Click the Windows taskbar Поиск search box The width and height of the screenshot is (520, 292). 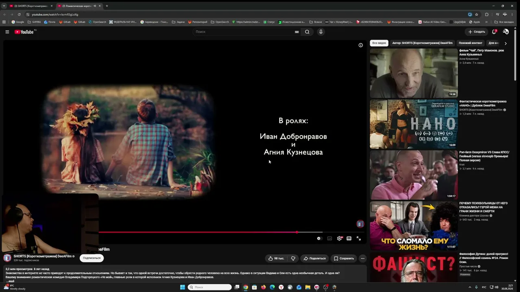point(210,287)
